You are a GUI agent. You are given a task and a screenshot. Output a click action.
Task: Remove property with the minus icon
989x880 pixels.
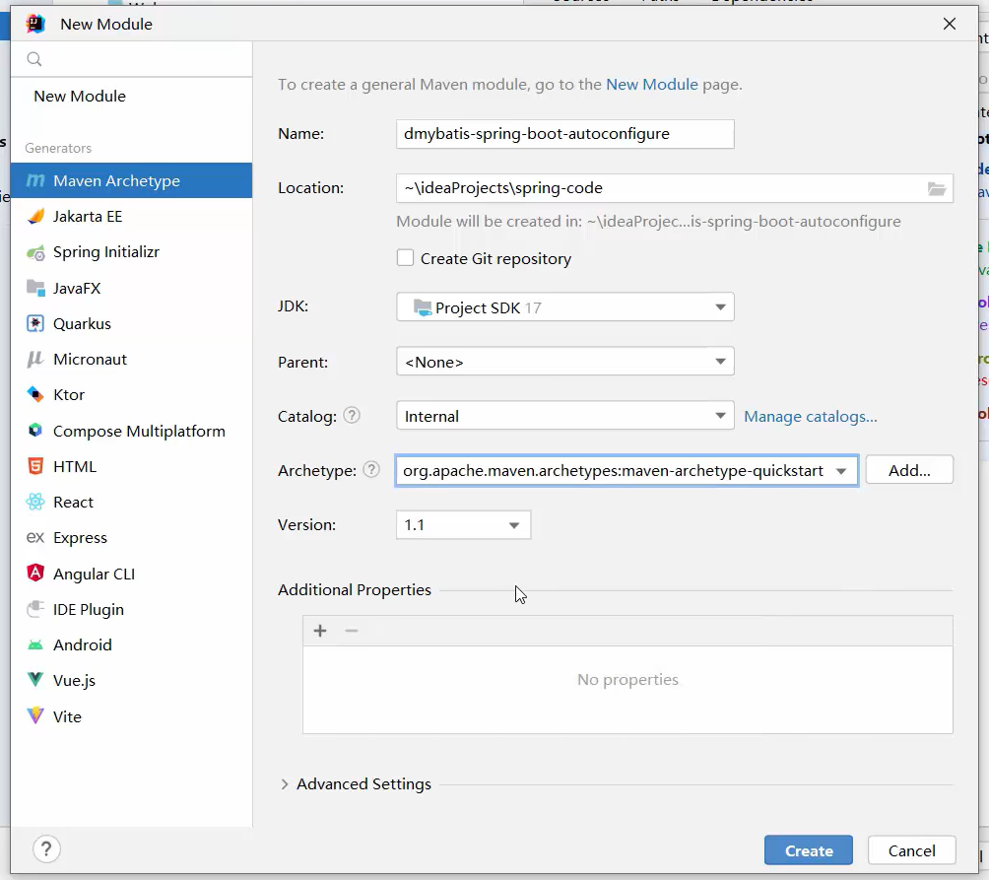(x=352, y=631)
